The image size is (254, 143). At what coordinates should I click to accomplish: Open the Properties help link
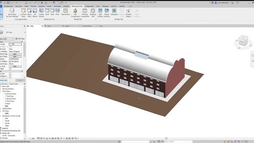click(x=4, y=80)
